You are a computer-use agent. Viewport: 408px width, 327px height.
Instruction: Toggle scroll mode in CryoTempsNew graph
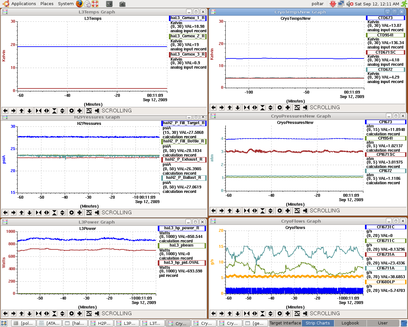tap(305, 108)
